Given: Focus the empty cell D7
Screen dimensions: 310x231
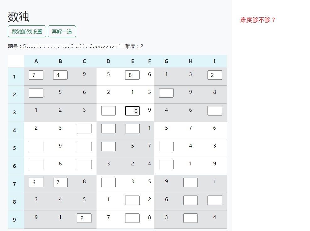Looking at the screenshot, I should 108,182.
